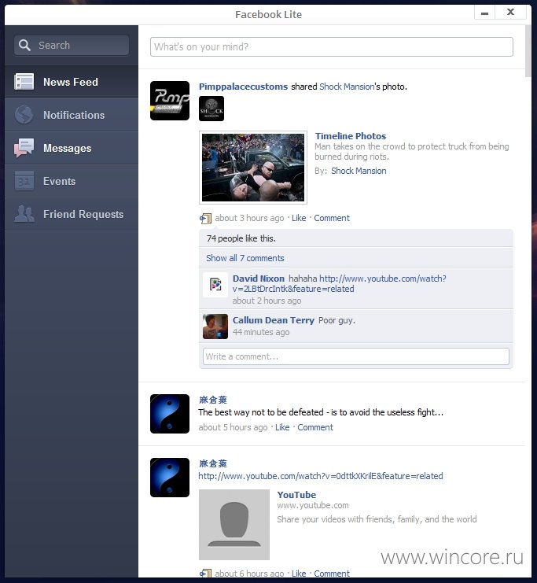Open the News Feed tab

pyautogui.click(x=72, y=82)
